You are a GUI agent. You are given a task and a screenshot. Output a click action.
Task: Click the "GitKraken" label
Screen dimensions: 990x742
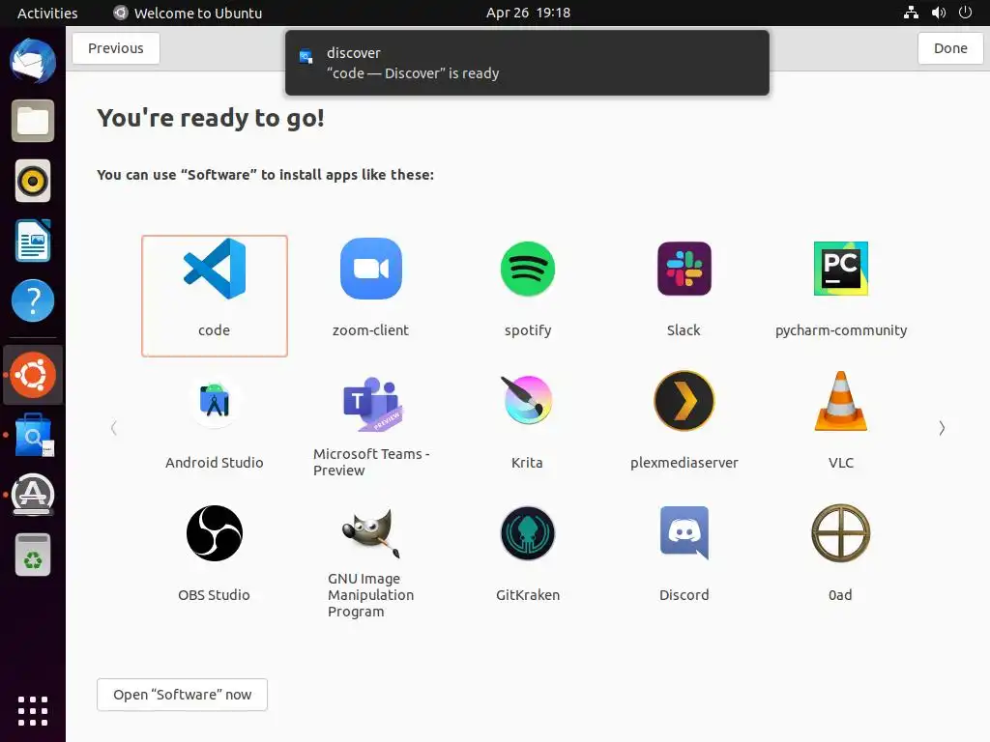point(528,595)
